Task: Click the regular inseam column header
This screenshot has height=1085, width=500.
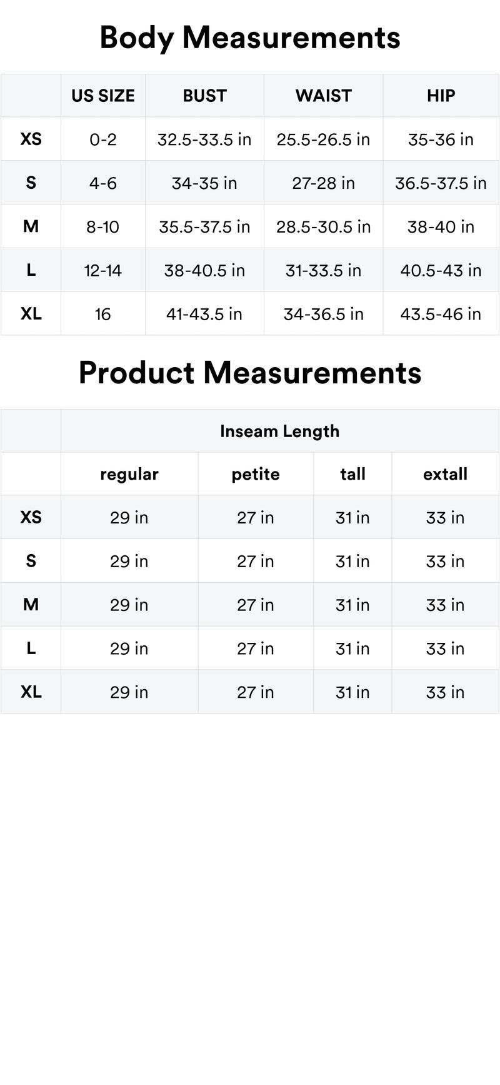Action: coord(129,474)
